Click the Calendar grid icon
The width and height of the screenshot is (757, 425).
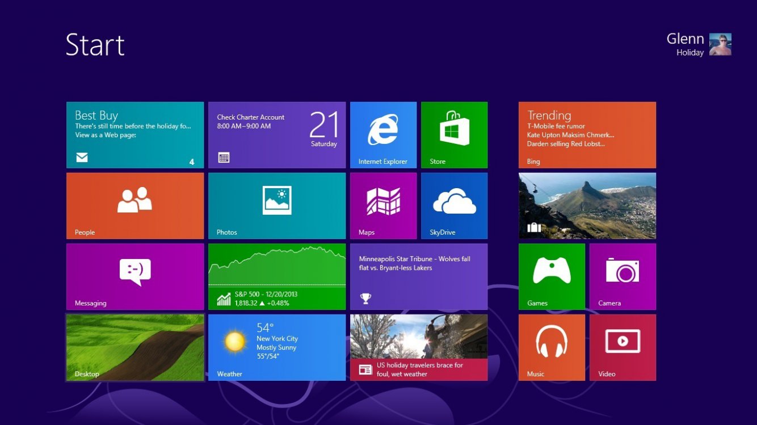click(x=224, y=158)
